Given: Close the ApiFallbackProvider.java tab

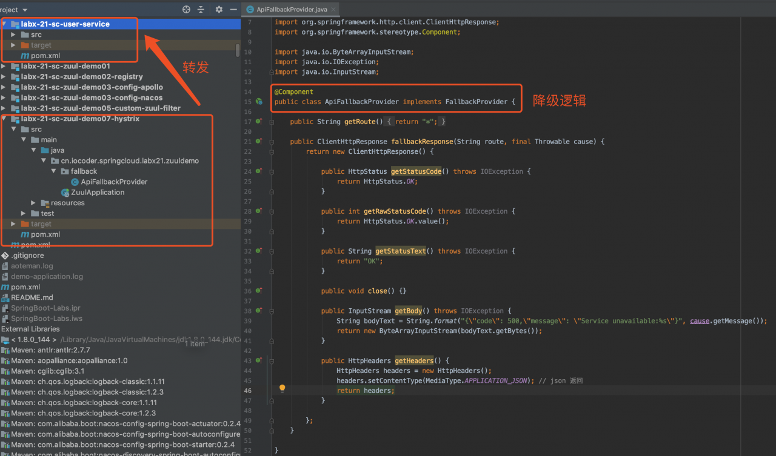Looking at the screenshot, I should tap(333, 10).
